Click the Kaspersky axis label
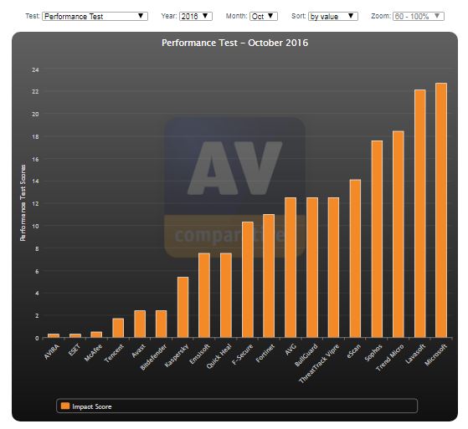Screen dimensions: 468x429 177,355
